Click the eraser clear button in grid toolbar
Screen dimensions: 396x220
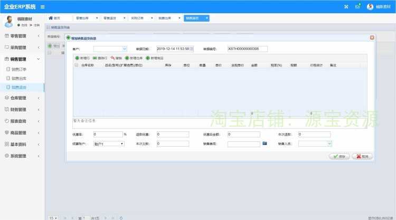click(x=116, y=58)
